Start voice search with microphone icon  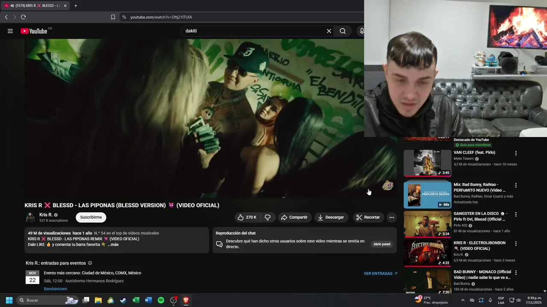(362, 31)
